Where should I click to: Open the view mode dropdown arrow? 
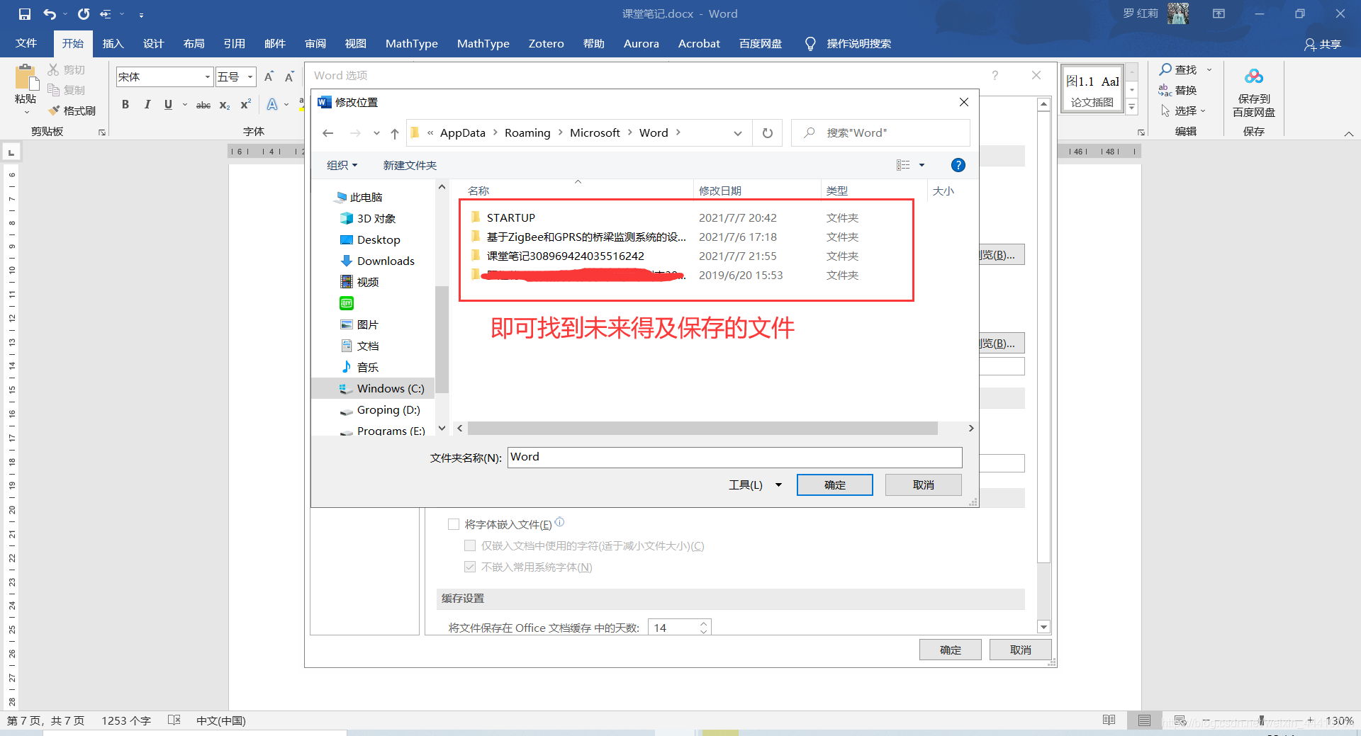click(x=922, y=165)
